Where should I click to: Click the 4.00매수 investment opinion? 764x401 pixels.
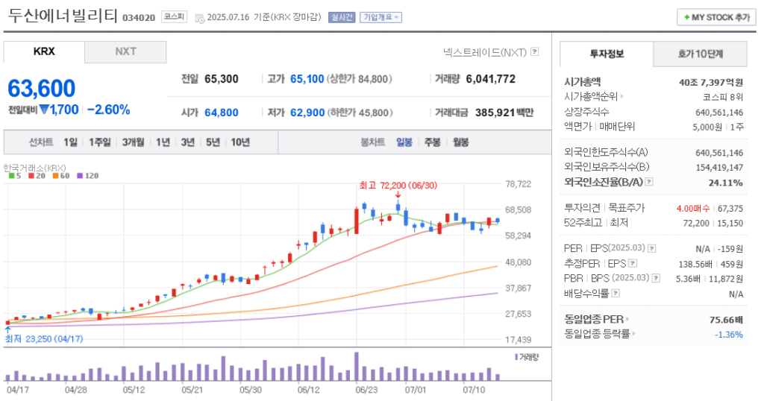[693, 208]
